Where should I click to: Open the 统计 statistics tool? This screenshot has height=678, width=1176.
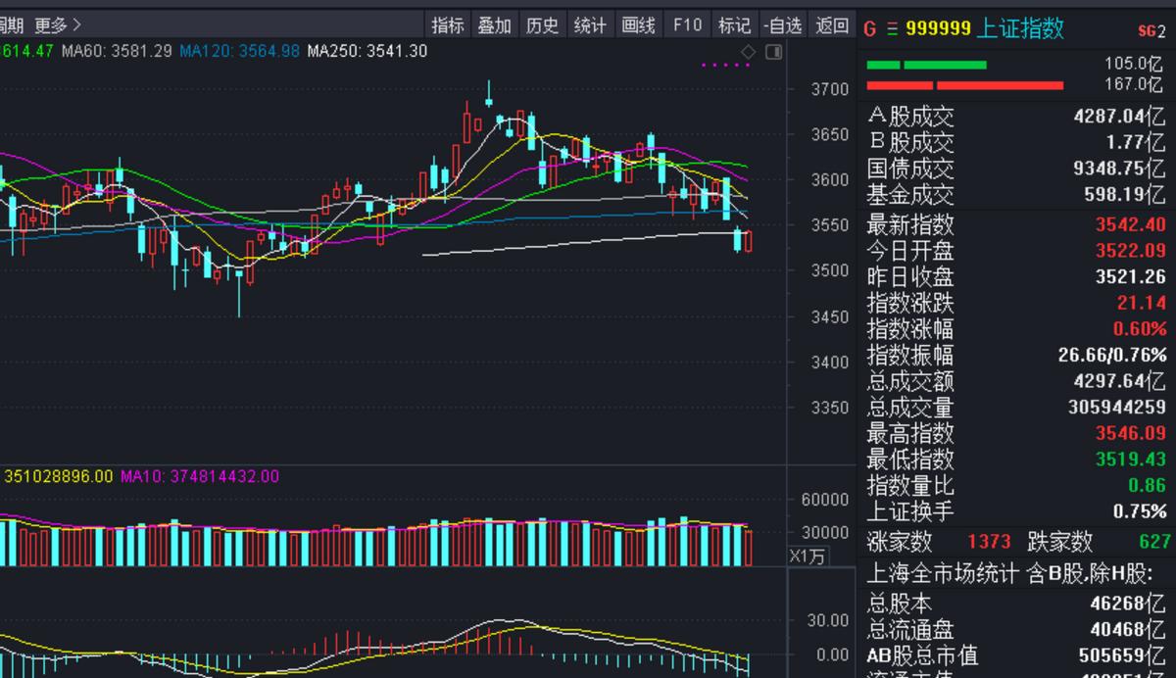pos(590,25)
